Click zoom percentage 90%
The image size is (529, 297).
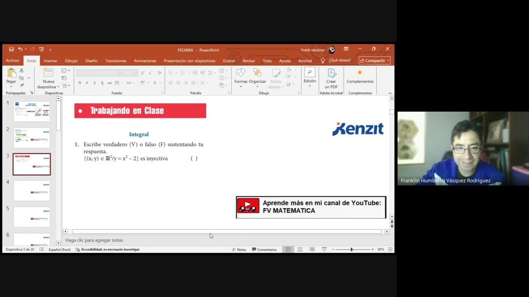381,250
